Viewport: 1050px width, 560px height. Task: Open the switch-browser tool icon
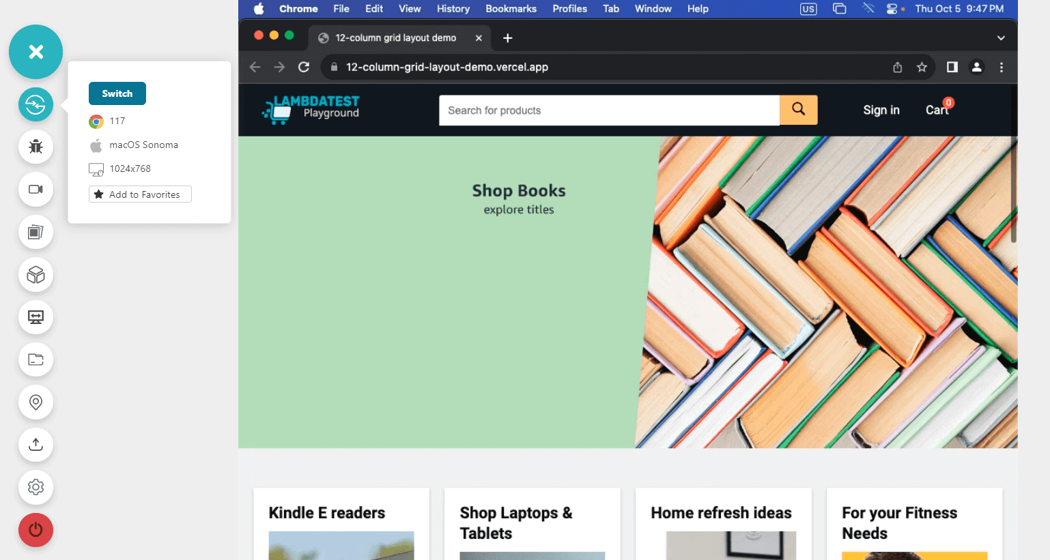36,104
